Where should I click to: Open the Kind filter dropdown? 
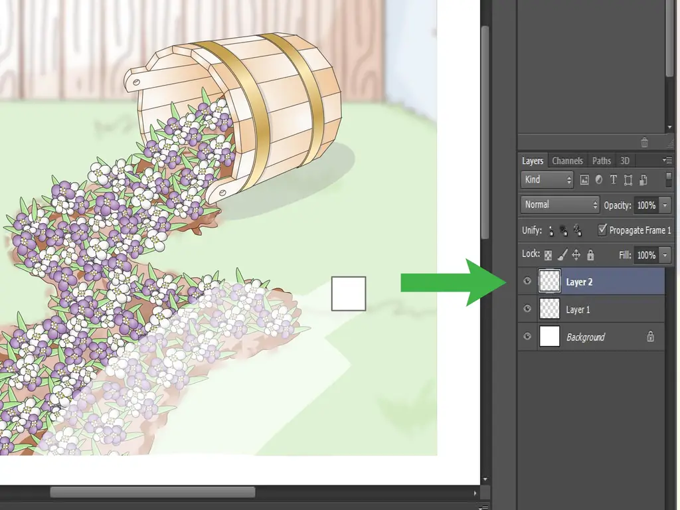click(547, 179)
